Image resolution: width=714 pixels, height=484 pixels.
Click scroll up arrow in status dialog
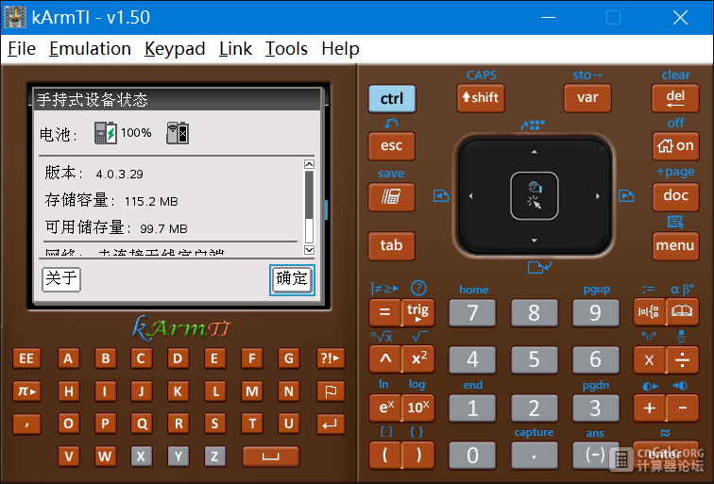(x=309, y=164)
